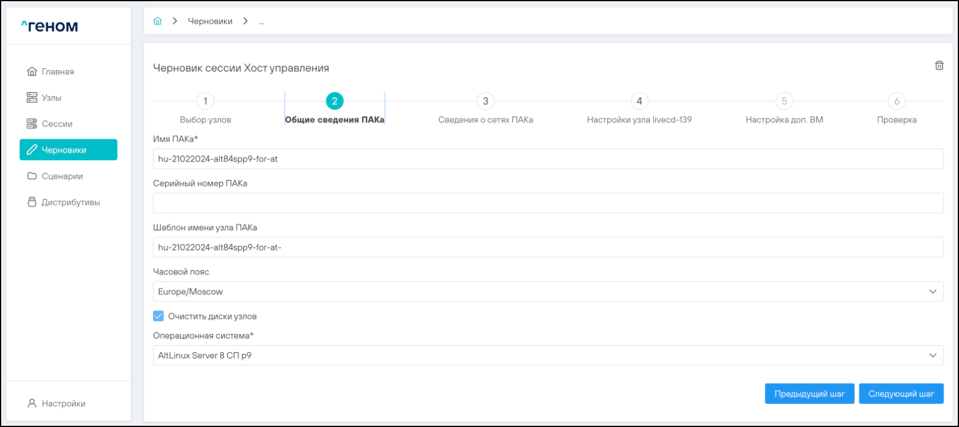Expand the Часовой пояс dropdown
Image resolution: width=959 pixels, height=427 pixels.
point(548,292)
